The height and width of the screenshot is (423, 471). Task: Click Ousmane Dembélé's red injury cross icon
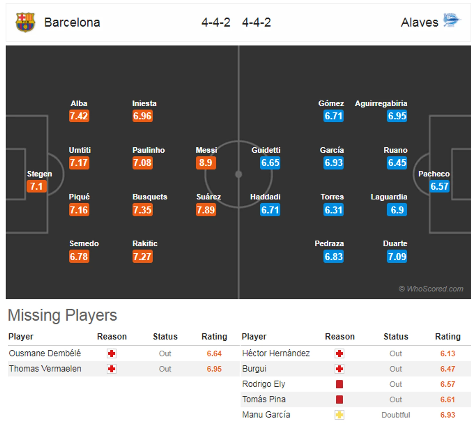coord(112,353)
